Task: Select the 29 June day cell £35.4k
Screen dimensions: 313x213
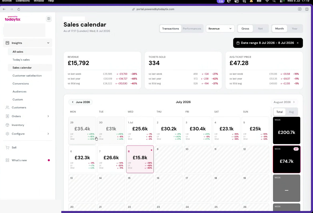Action: pos(82,130)
